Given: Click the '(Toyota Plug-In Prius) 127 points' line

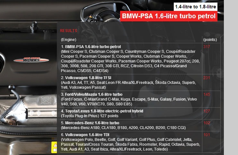Looking at the screenshot, I should [x=90, y=116].
